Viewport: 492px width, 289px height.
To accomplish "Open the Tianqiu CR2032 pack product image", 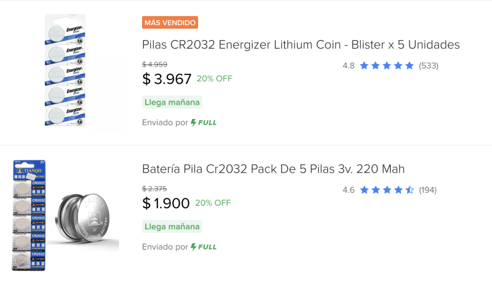I will [x=65, y=216].
